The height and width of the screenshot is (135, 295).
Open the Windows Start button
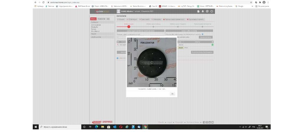35,127
